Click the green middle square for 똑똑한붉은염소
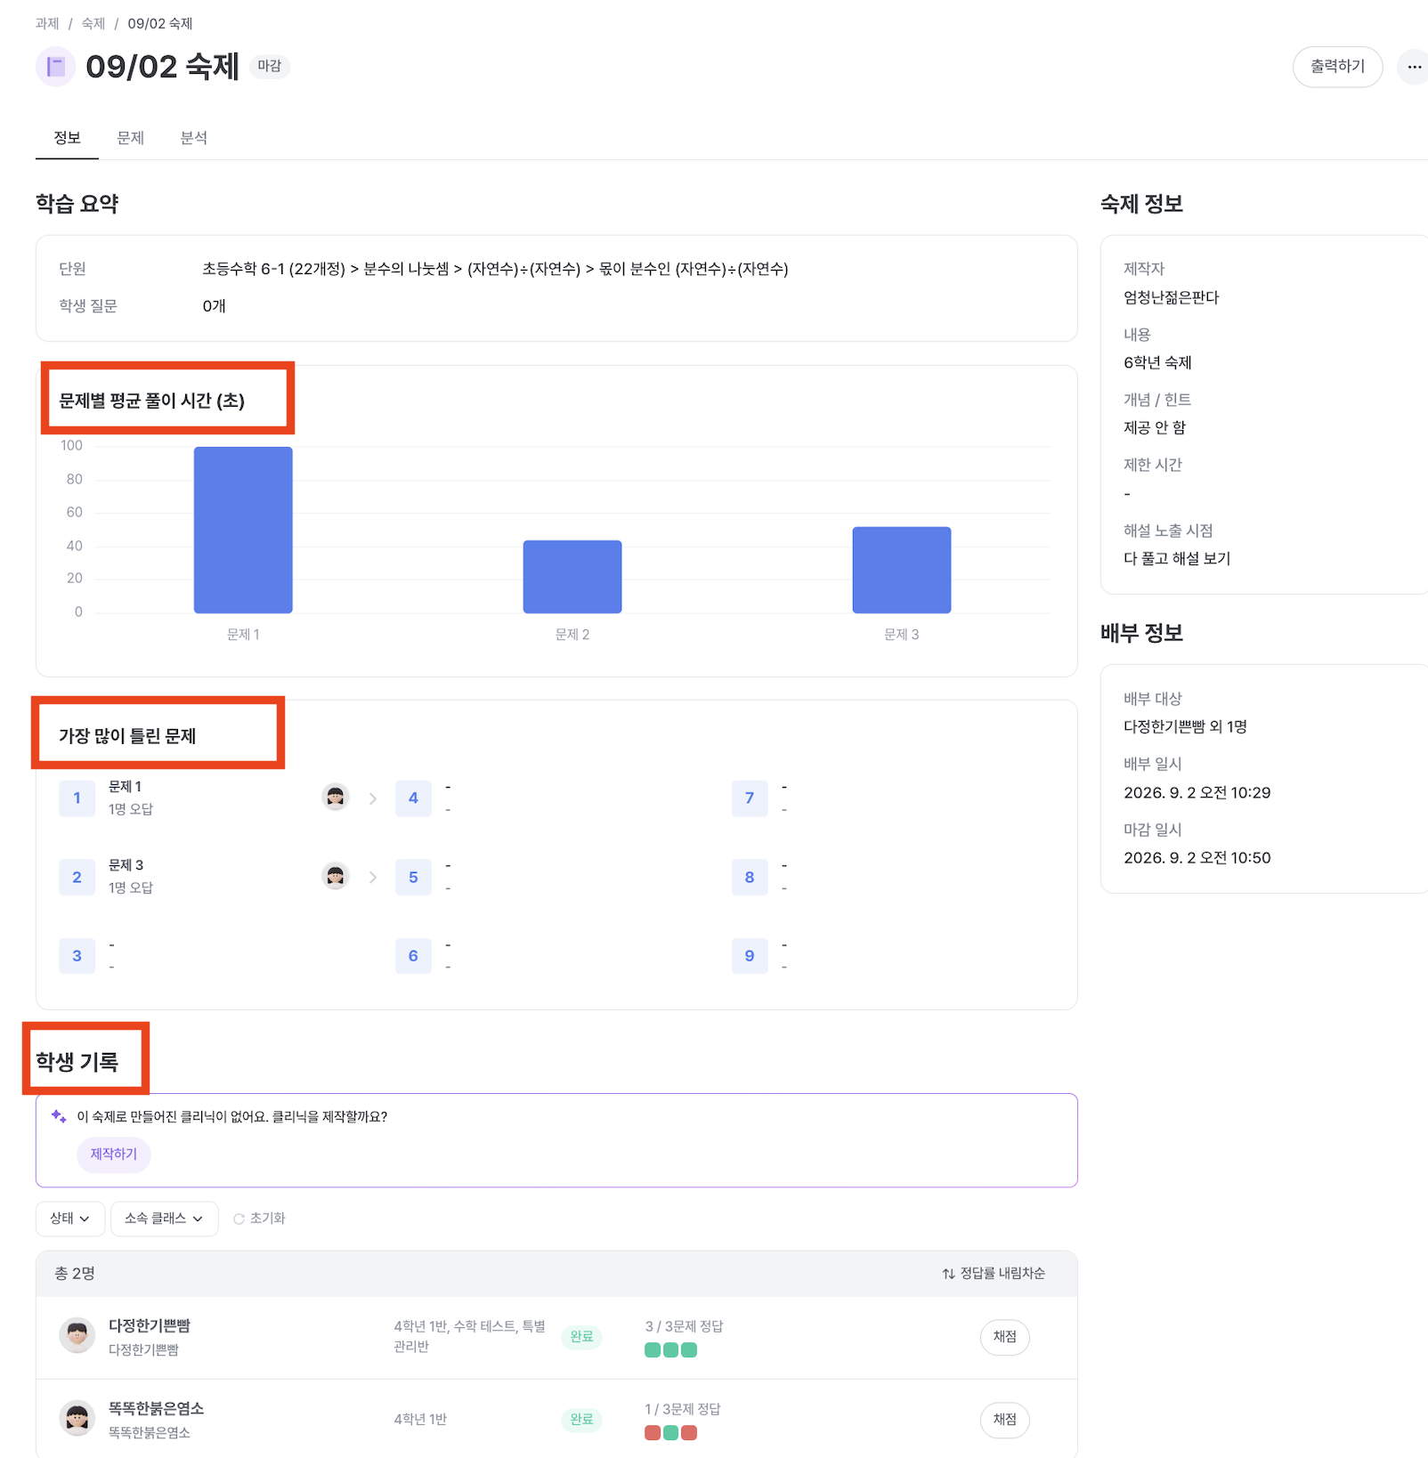 coord(670,1433)
